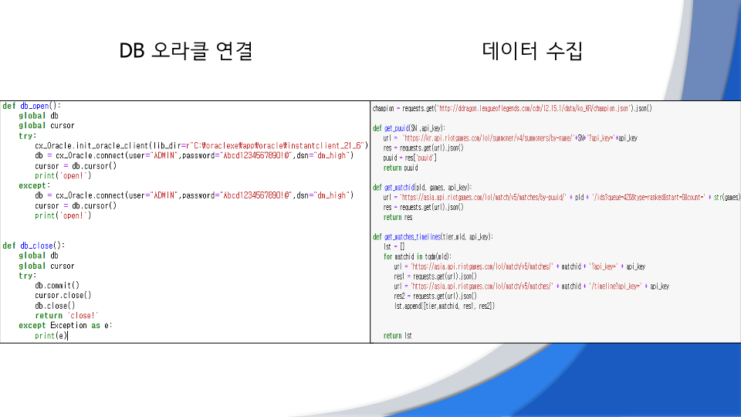The image size is (741, 417).
Task: Click the 'lst.append([tier,matchid, res1, res2])' line
Action: 445,307
